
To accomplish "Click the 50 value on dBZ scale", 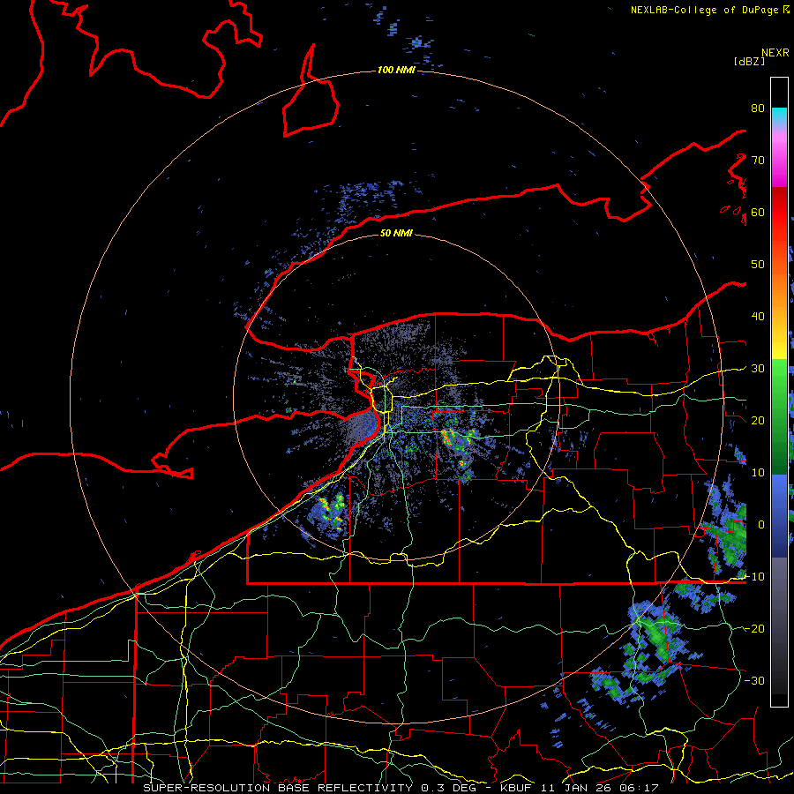I will point(758,265).
